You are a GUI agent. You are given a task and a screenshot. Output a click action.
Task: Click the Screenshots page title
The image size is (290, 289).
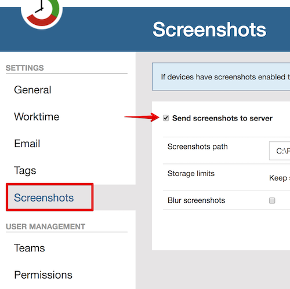[x=209, y=30]
